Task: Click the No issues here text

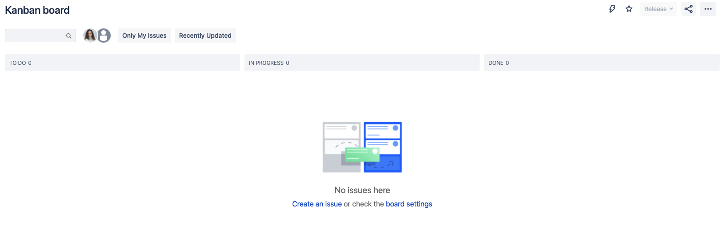Action: tap(362, 190)
